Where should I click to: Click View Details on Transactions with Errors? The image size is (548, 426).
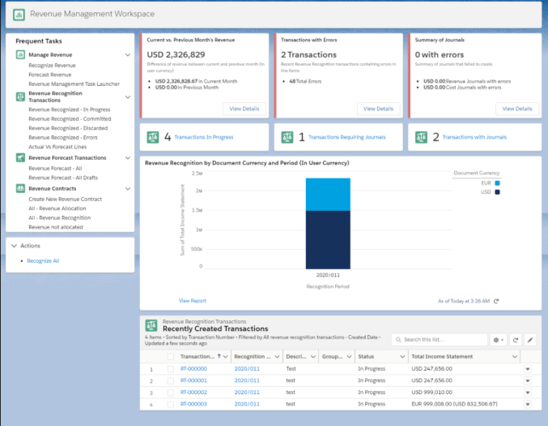pyautogui.click(x=378, y=109)
